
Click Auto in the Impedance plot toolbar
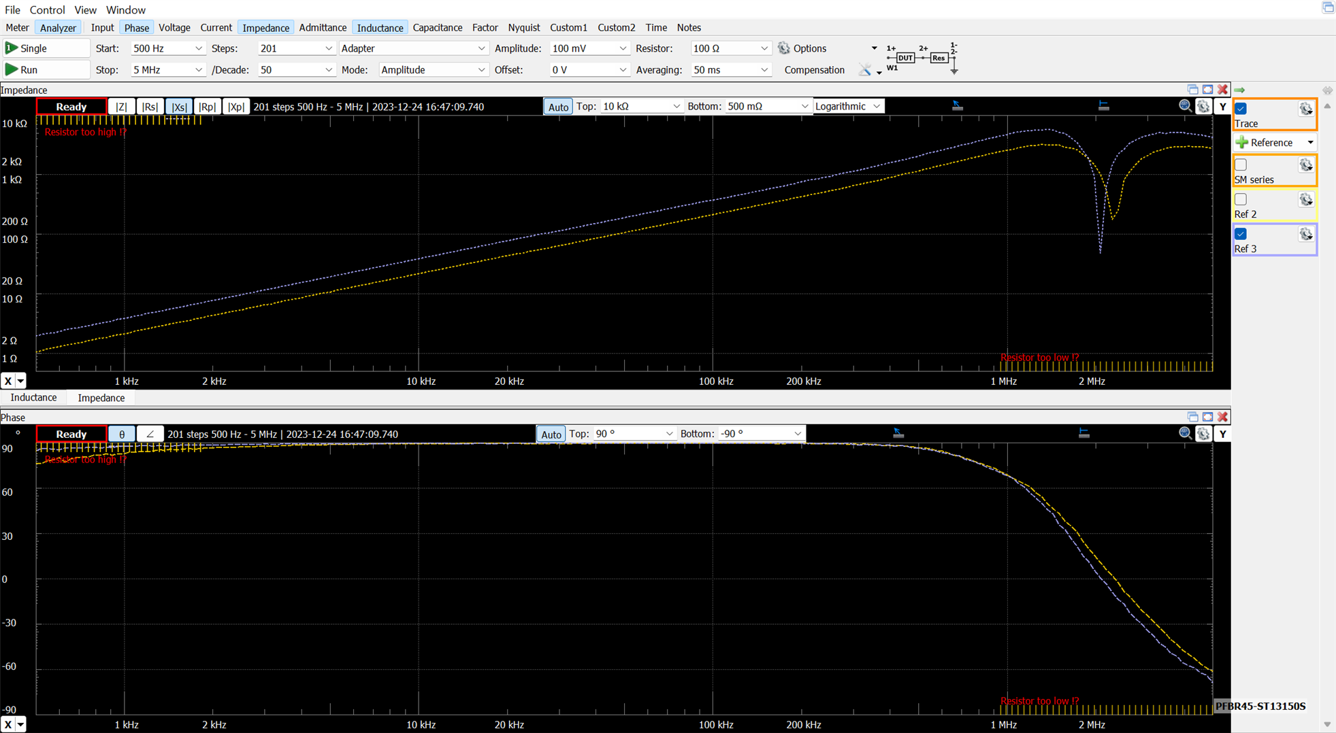tap(558, 107)
